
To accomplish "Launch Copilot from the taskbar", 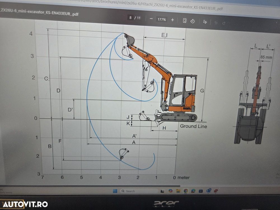I will (x=170, y=191).
